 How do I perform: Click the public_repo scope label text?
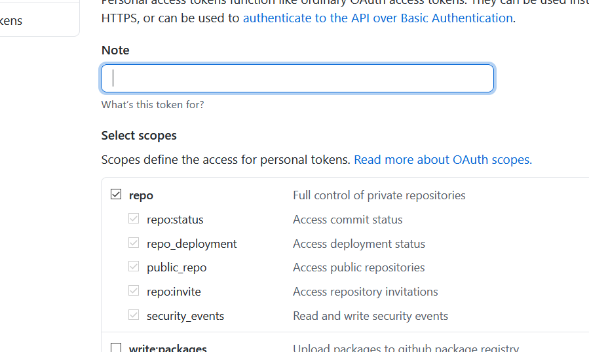(x=176, y=267)
